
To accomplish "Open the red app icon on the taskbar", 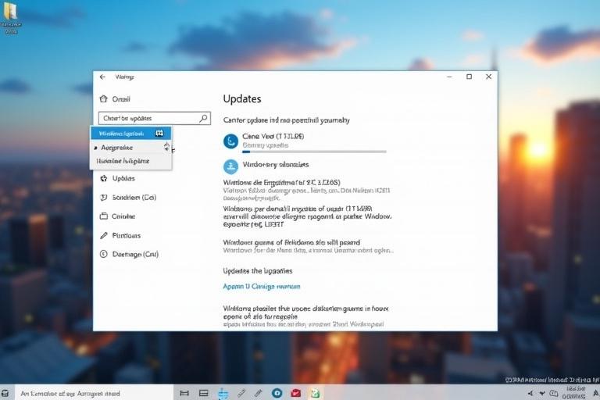I will (x=296, y=393).
